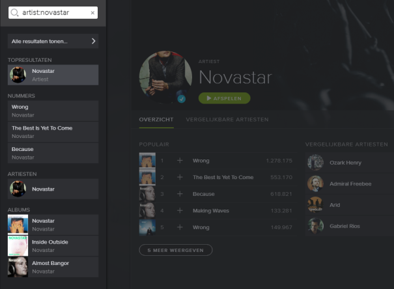Screen dimensions: 394x289
Task: Expand all results via the chevron arrow
Action: tap(94, 41)
